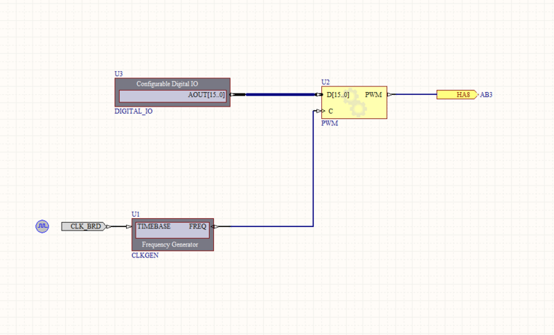Click the FREQ output pin arrow

coord(216,226)
